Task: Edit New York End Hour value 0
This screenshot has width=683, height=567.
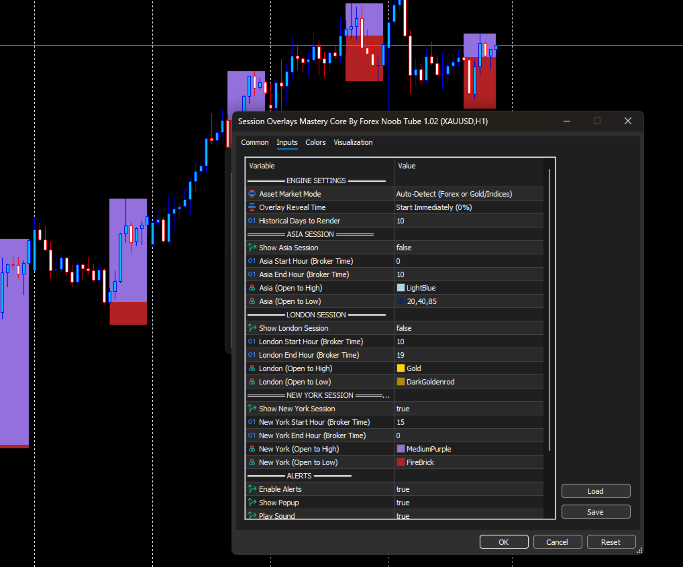Action: click(x=469, y=435)
